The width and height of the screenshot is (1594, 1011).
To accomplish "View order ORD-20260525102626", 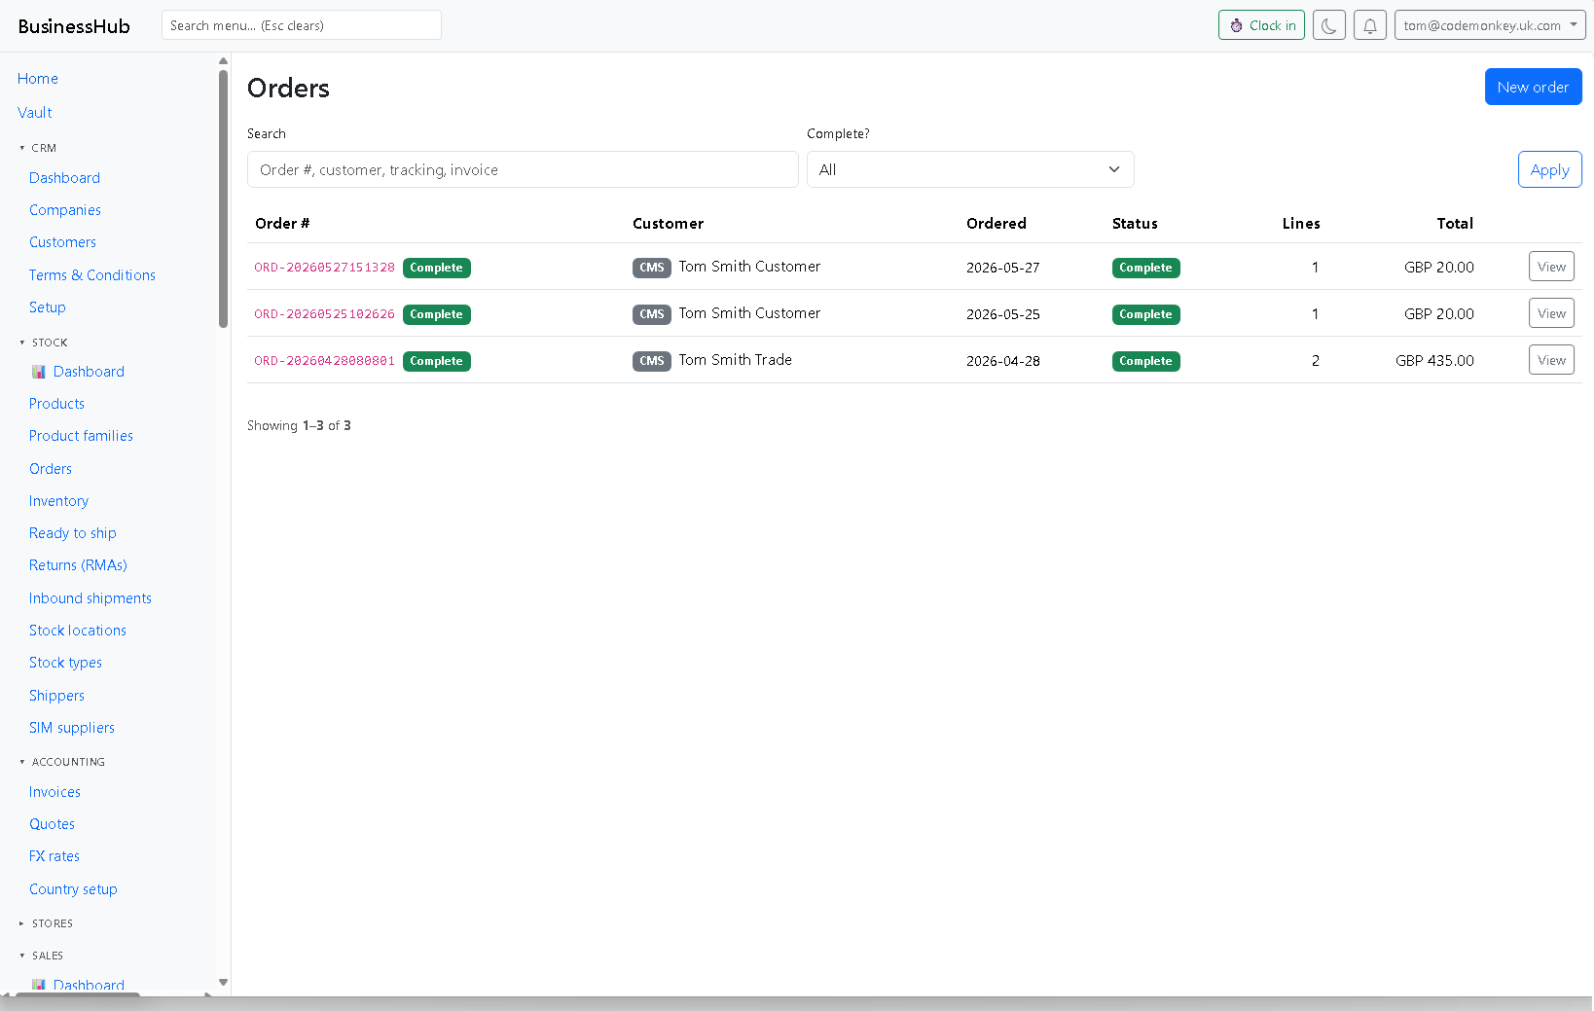I will tap(1551, 313).
